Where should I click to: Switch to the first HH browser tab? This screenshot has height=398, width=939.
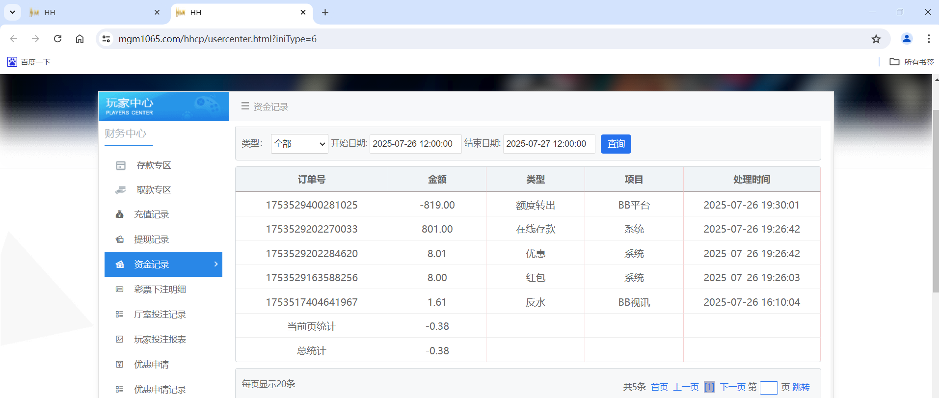pos(93,13)
